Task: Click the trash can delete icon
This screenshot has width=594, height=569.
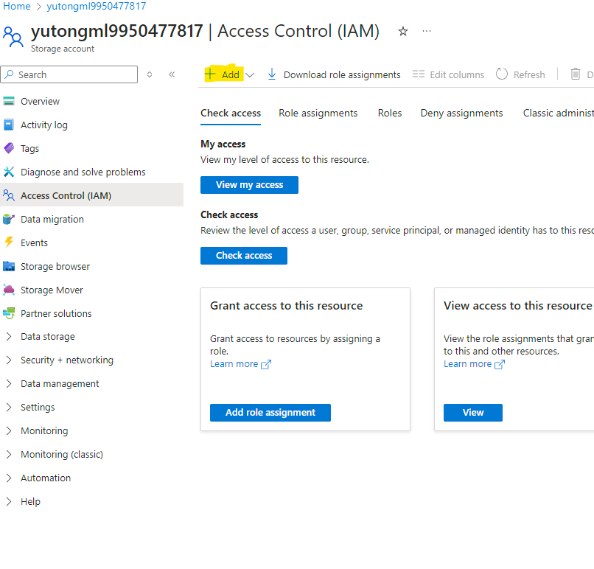Action: click(576, 74)
